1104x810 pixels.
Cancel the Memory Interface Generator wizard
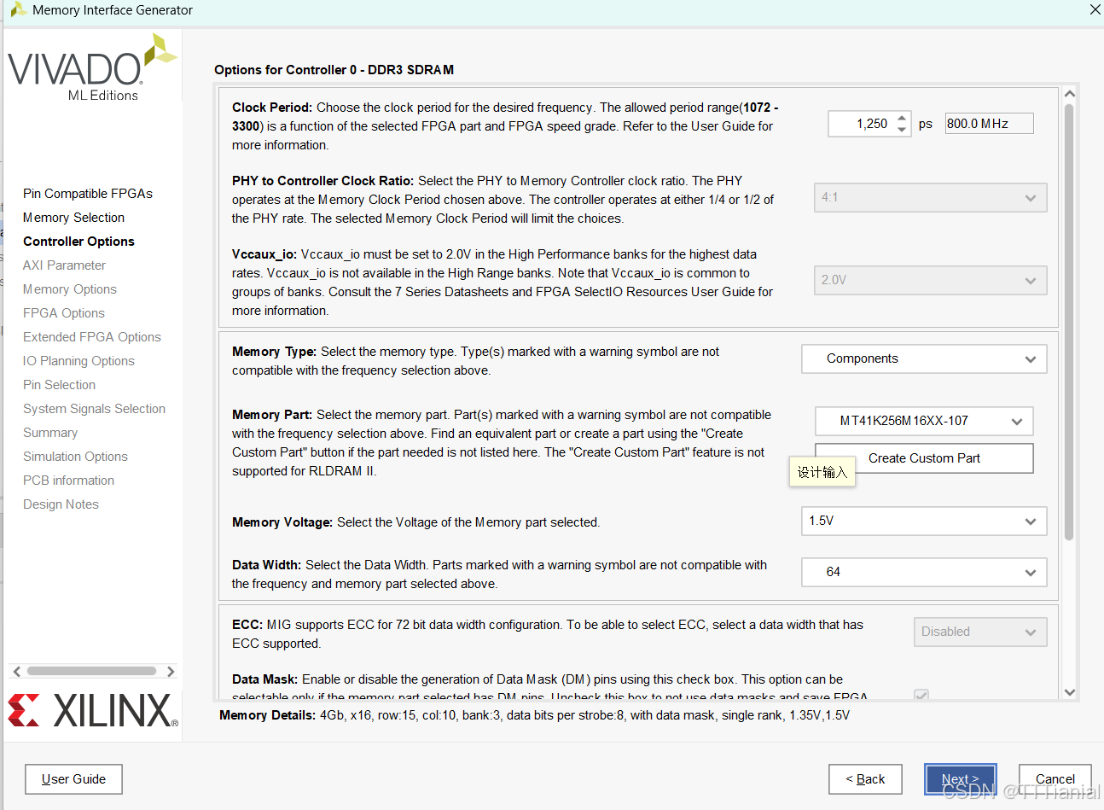pos(1055,779)
